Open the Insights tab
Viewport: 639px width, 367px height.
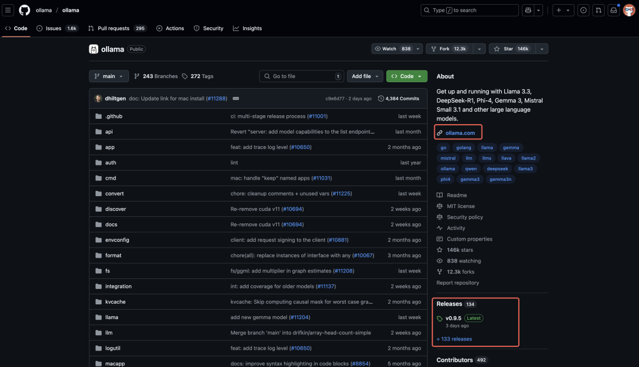(247, 28)
